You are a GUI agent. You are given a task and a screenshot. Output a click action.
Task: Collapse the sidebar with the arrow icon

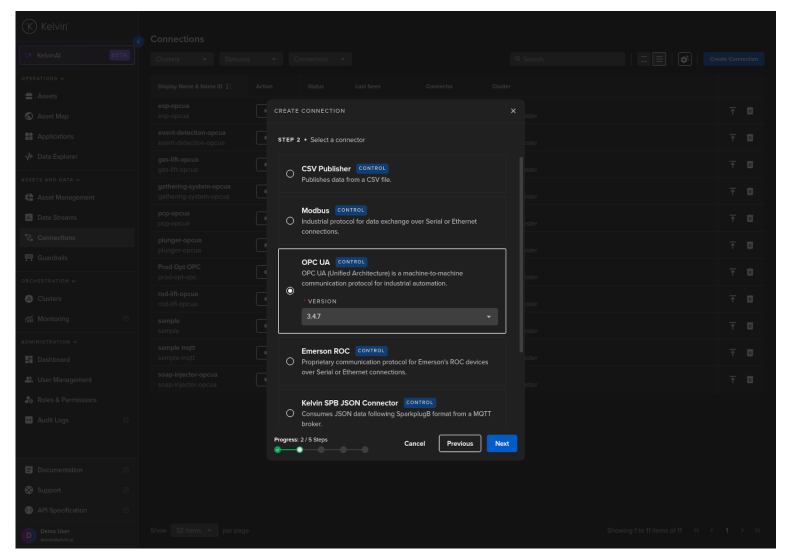(x=138, y=41)
